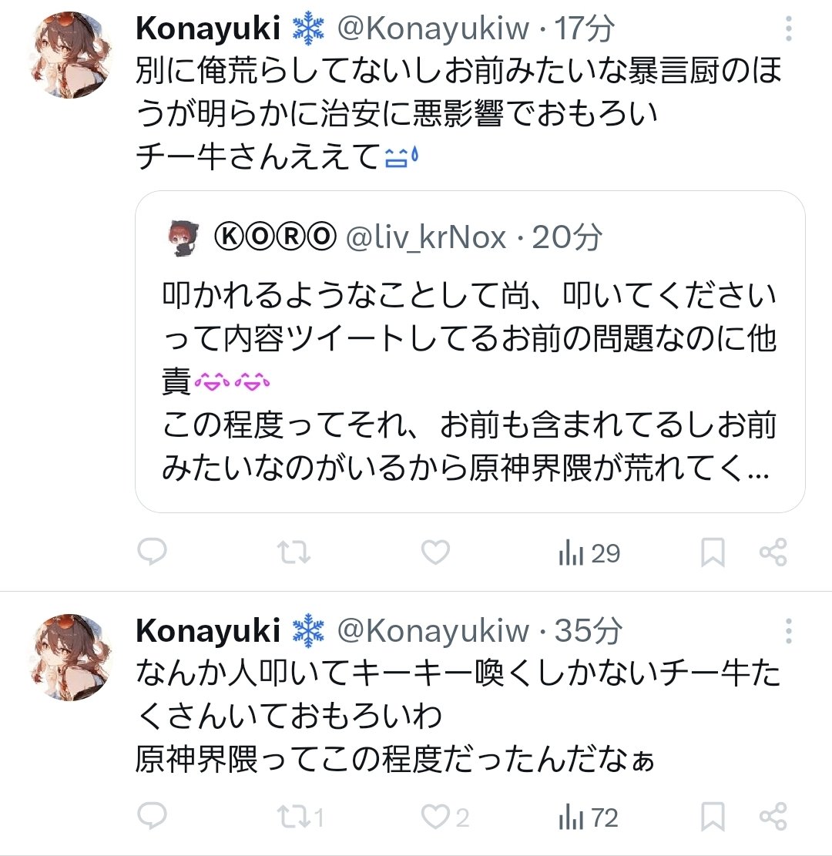View analytics showing 72 views

[x=589, y=817]
